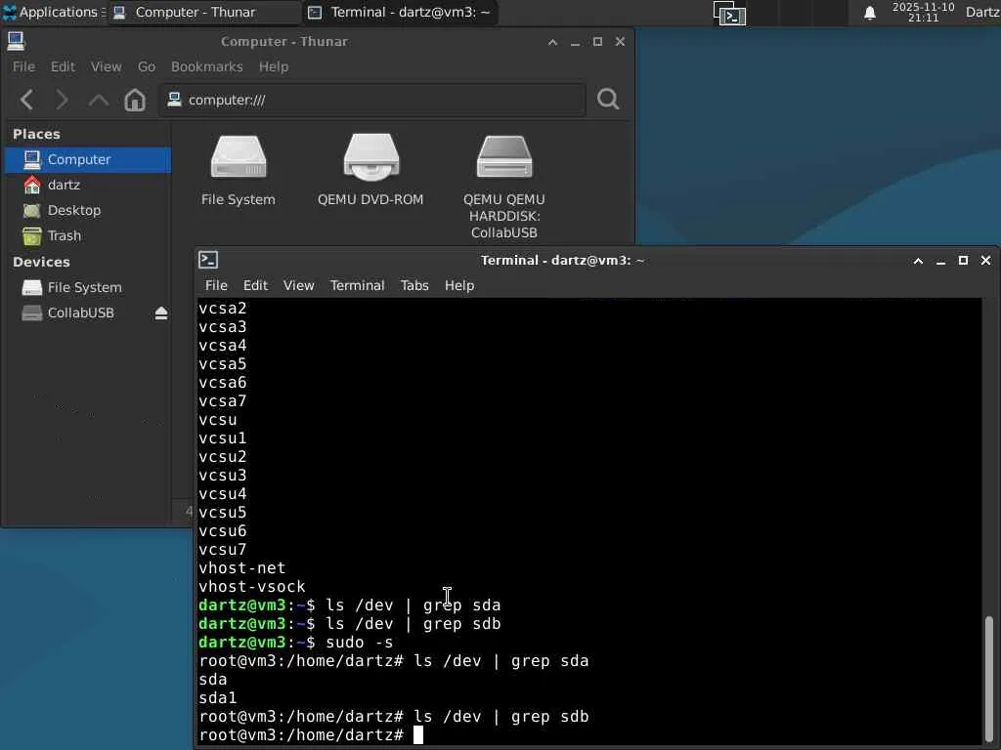Go back in Thunar navigation
This screenshot has height=750, width=1001.
[26, 100]
